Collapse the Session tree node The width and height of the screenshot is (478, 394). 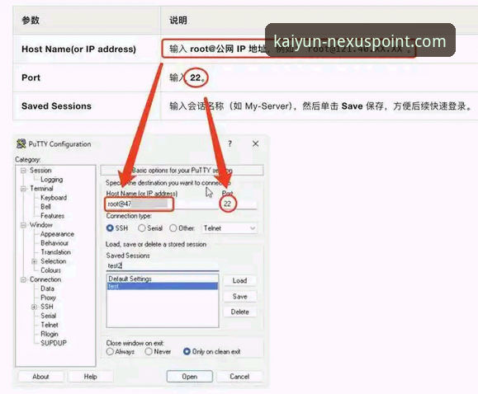pos(23,171)
